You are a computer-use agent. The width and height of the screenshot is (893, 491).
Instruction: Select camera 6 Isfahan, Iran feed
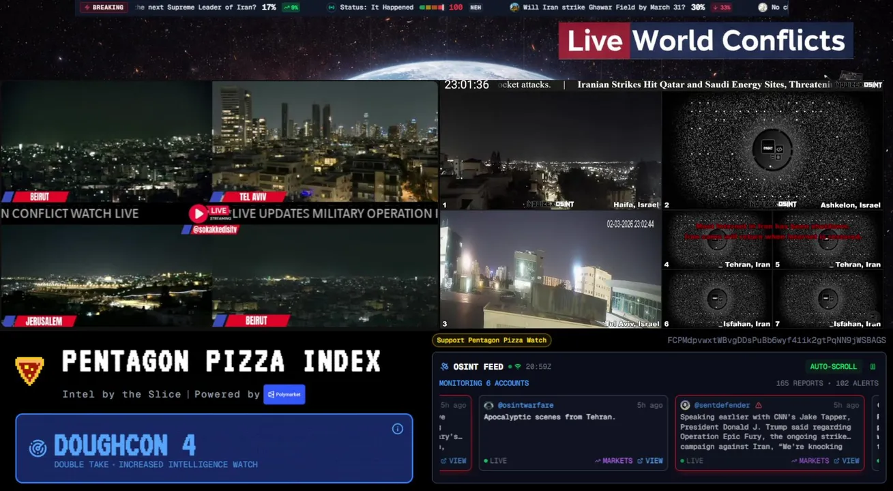[717, 299]
